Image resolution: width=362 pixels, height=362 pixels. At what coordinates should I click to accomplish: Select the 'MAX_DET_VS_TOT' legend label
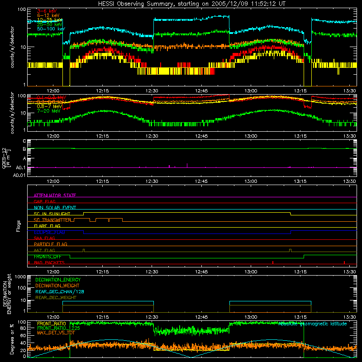click(56, 333)
